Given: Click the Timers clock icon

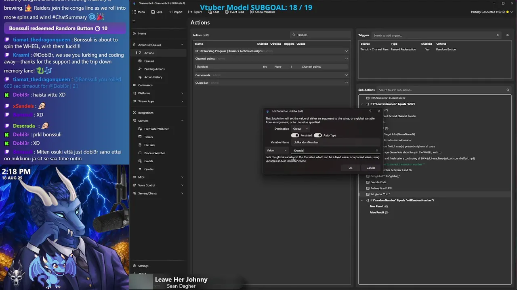Looking at the screenshot, I should click(x=140, y=137).
